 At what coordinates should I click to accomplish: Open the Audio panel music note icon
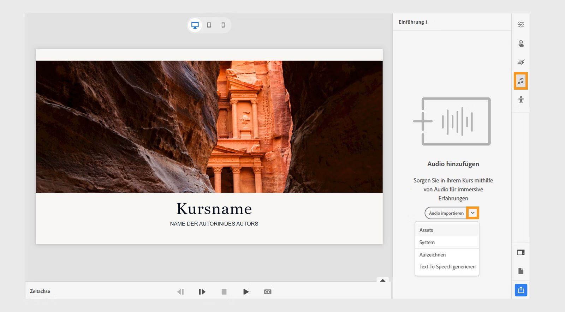[x=521, y=81]
